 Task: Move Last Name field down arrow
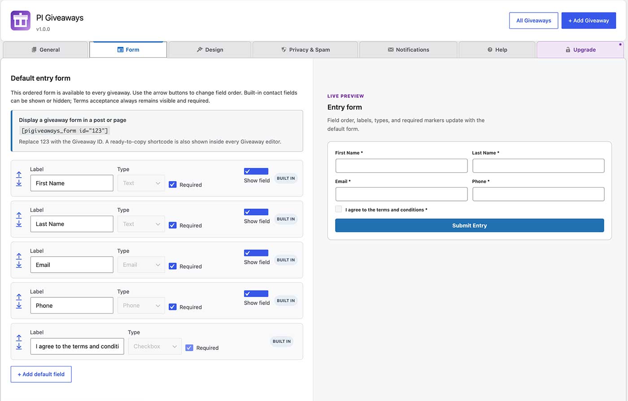pyautogui.click(x=19, y=224)
